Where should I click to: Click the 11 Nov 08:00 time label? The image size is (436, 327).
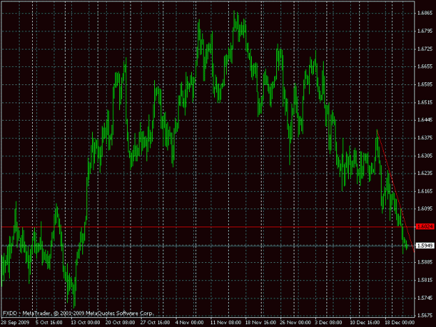point(226,323)
